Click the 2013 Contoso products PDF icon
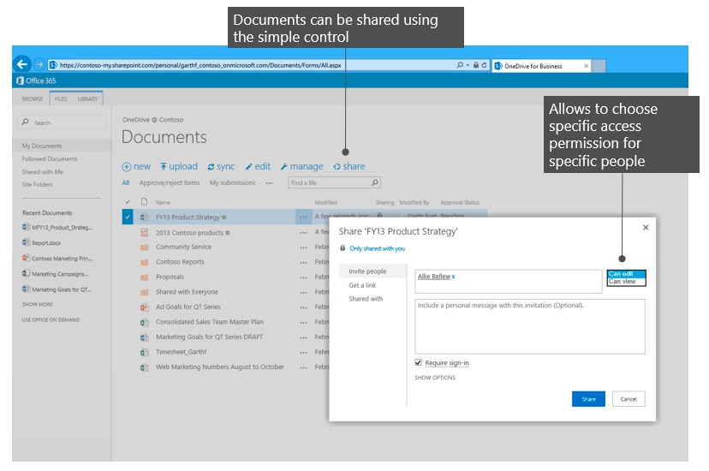 pos(144,232)
